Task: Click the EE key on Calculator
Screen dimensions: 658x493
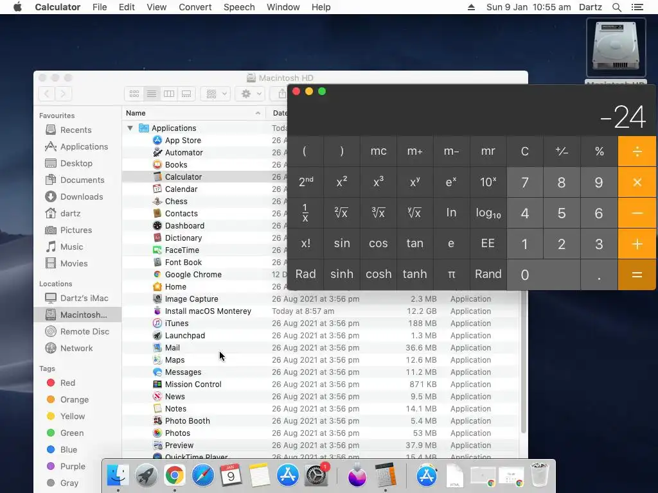Action: coord(488,243)
